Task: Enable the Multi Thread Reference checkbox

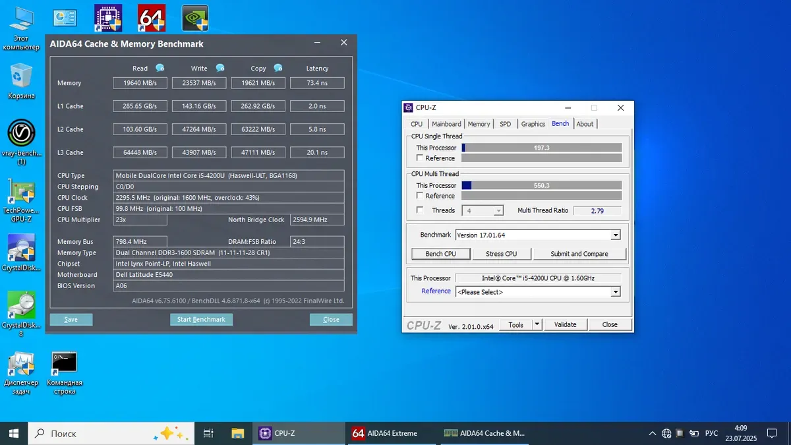Action: tap(420, 196)
